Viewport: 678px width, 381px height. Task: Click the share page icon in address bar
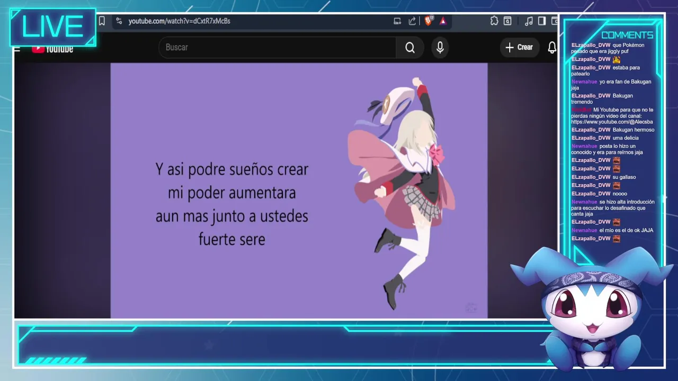pos(412,21)
